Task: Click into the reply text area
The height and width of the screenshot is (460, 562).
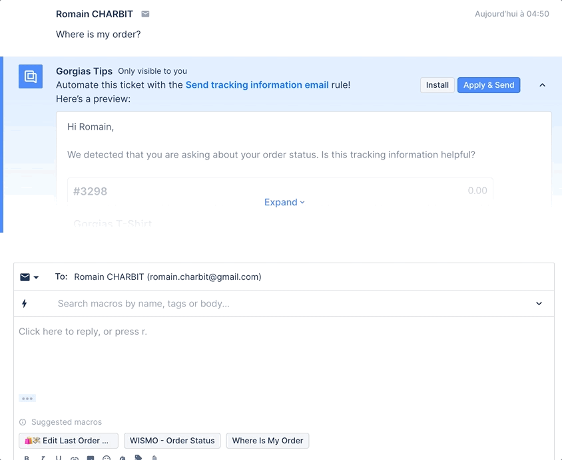Action: pos(284,354)
